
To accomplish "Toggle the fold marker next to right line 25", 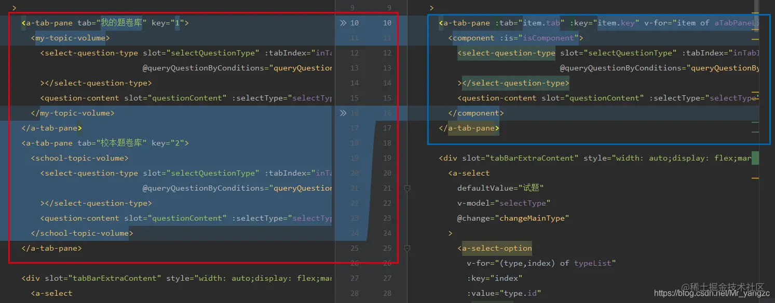I will [407, 248].
